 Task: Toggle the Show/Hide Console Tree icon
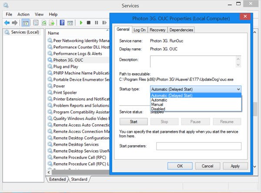pos(26,23)
